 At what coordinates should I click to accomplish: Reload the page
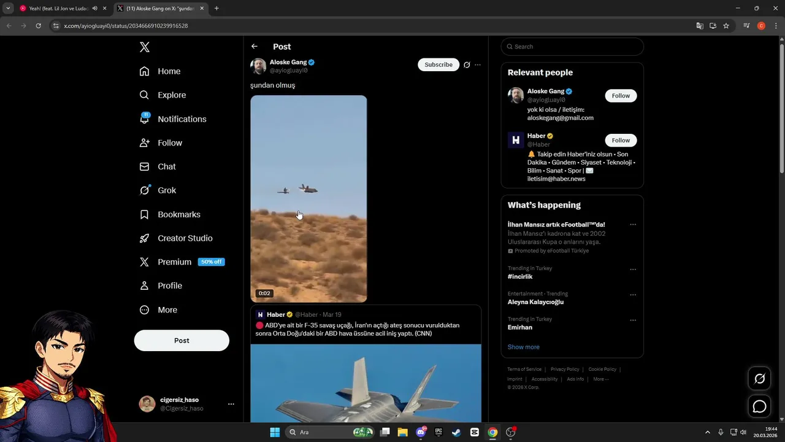pos(38,26)
